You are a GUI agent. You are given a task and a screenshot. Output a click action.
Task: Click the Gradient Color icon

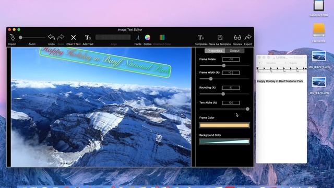tap(162, 38)
